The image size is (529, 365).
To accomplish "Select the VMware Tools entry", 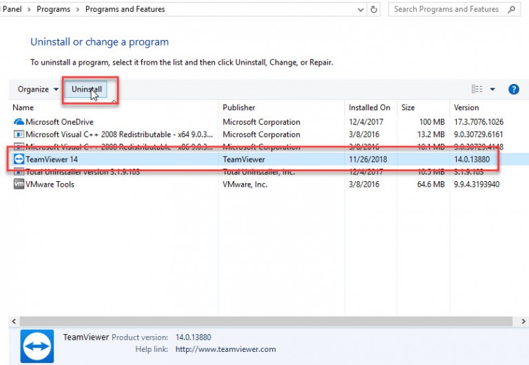I will click(50, 184).
